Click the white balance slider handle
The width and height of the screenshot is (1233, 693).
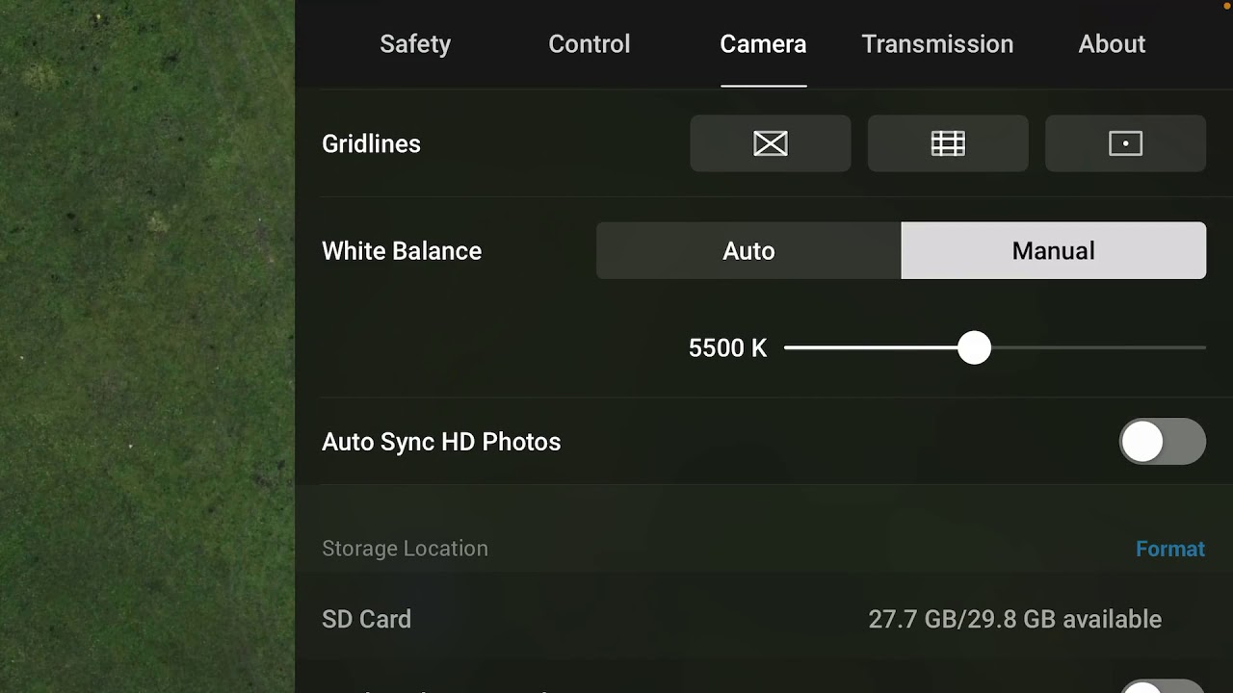(974, 347)
